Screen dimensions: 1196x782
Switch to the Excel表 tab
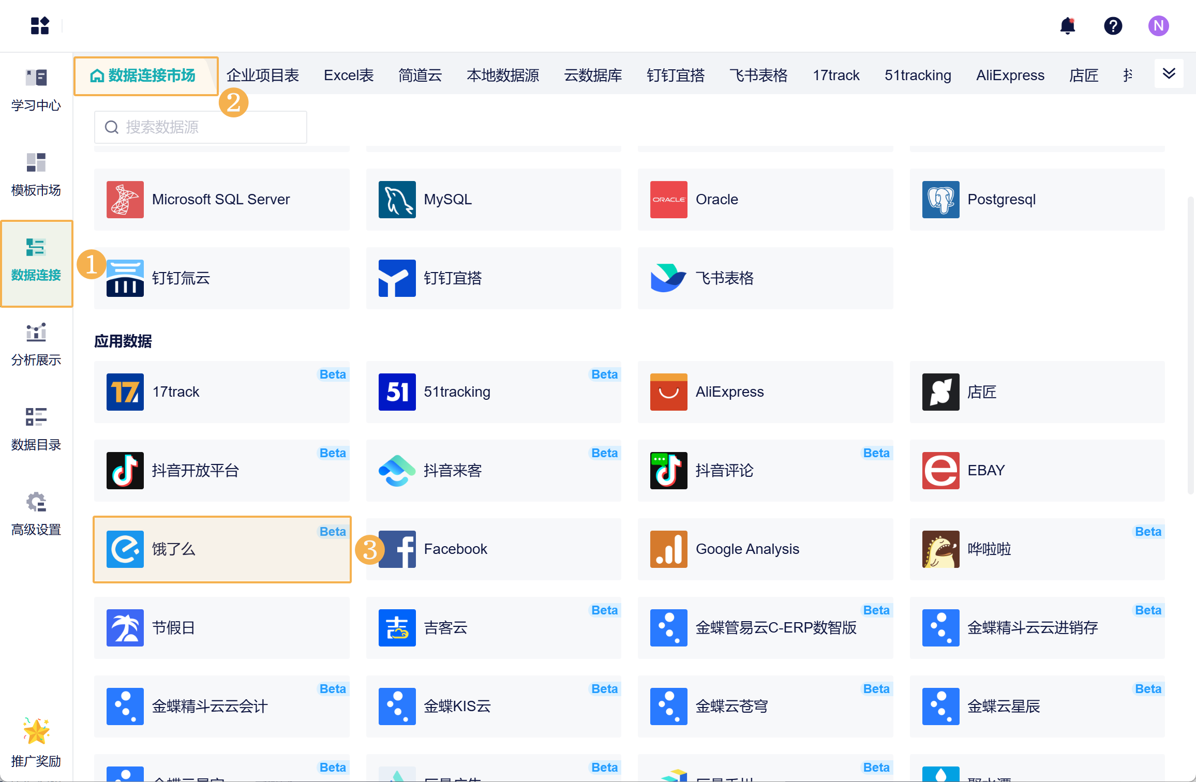(x=349, y=76)
